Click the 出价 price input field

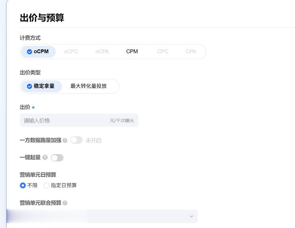pyautogui.click(x=79, y=120)
